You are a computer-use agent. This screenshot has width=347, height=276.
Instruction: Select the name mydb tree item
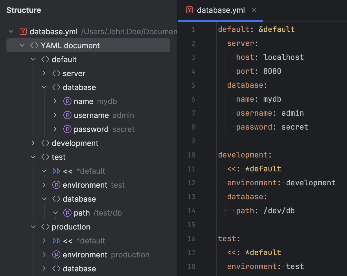(83, 101)
